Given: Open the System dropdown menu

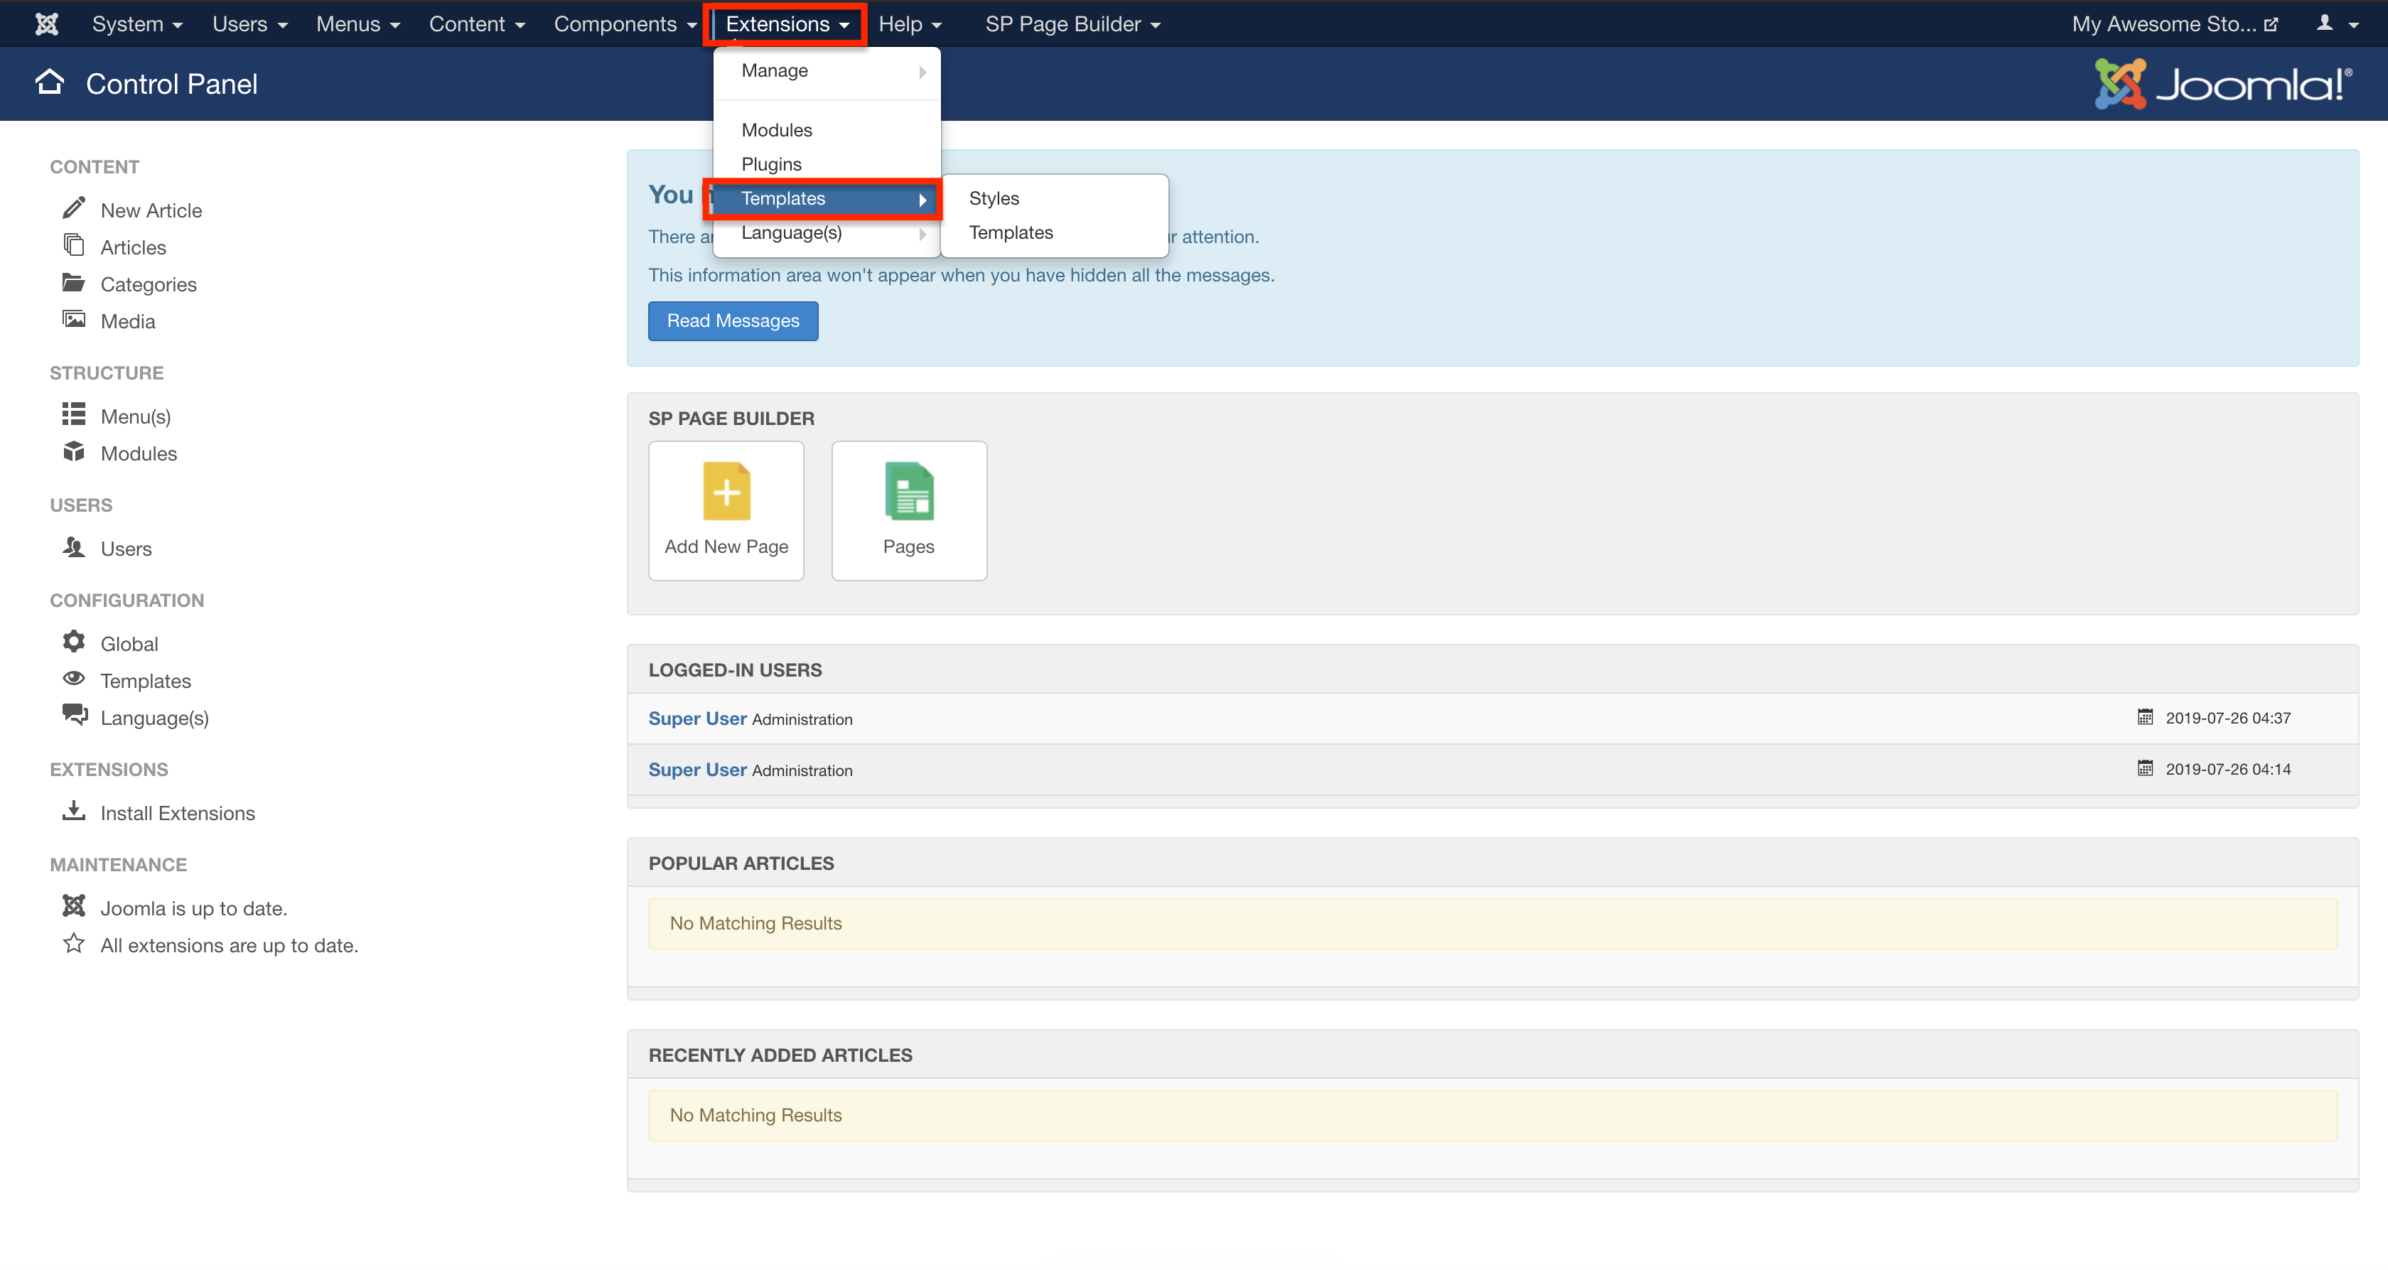Looking at the screenshot, I should click(137, 24).
